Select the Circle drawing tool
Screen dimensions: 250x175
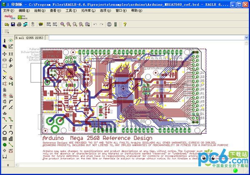(x=5, y=133)
